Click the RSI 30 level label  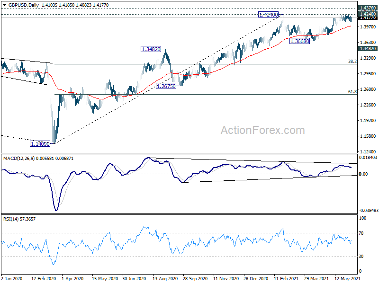coord(361,257)
